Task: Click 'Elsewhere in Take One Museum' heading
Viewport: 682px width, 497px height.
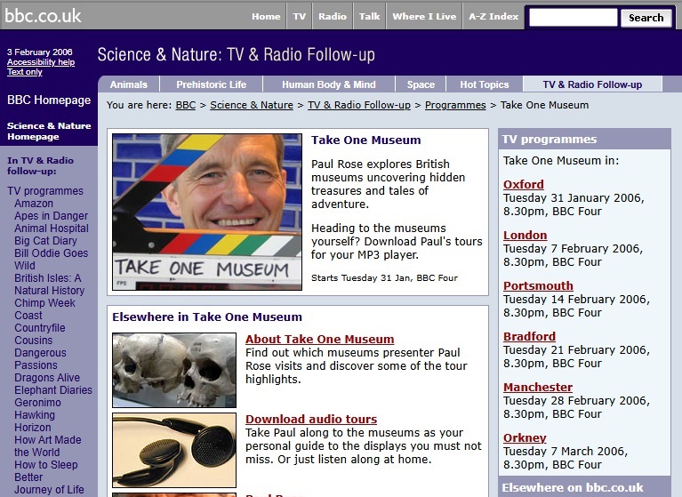Action: tap(207, 317)
